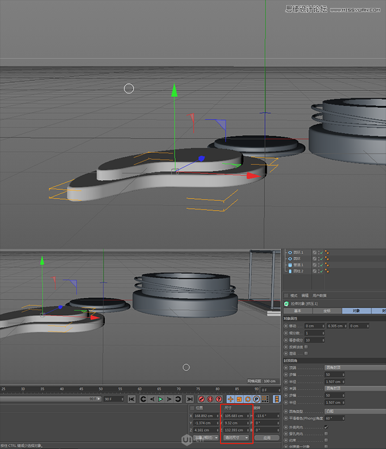Open the 绝对尺寸 size mode dropdown

[236, 437]
